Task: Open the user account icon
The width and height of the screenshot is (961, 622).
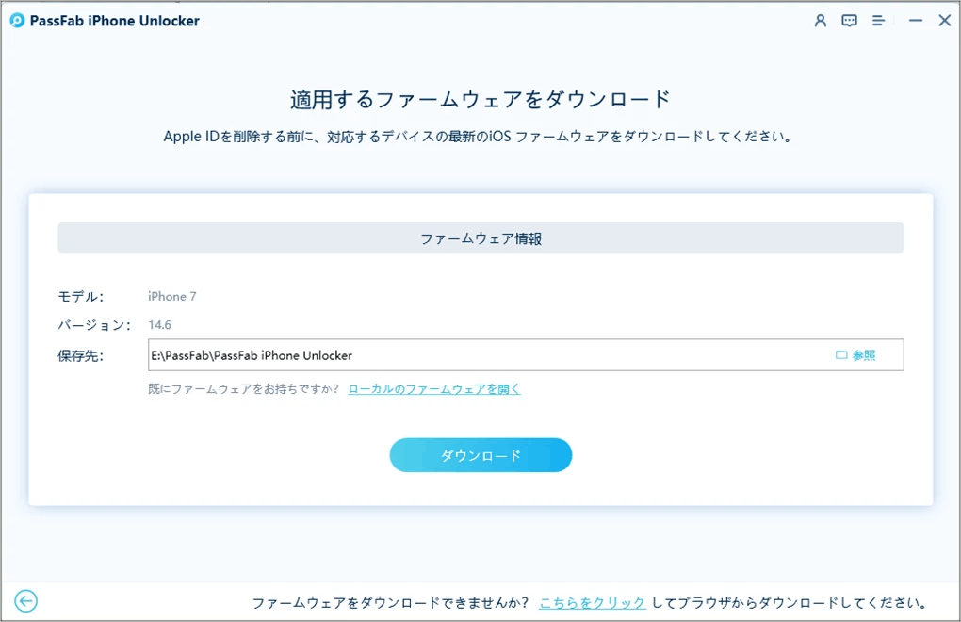Action: pyautogui.click(x=820, y=21)
